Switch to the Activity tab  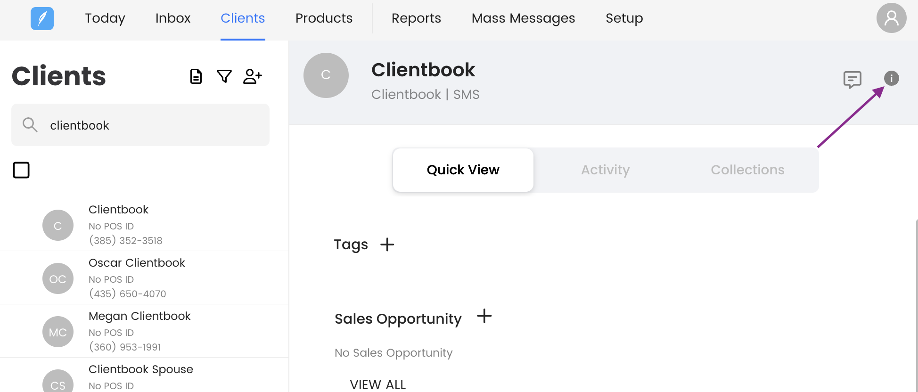coord(605,170)
